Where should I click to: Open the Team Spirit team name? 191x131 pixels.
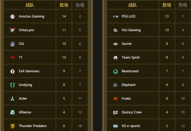[x=131, y=57]
